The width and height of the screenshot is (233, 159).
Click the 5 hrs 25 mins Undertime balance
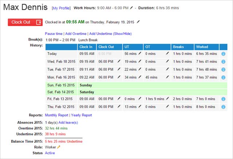coord(64,141)
